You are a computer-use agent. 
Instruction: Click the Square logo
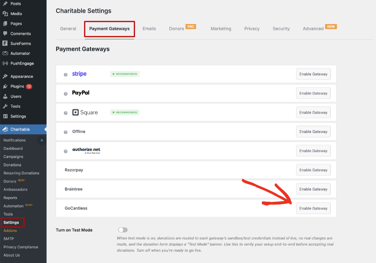point(85,112)
